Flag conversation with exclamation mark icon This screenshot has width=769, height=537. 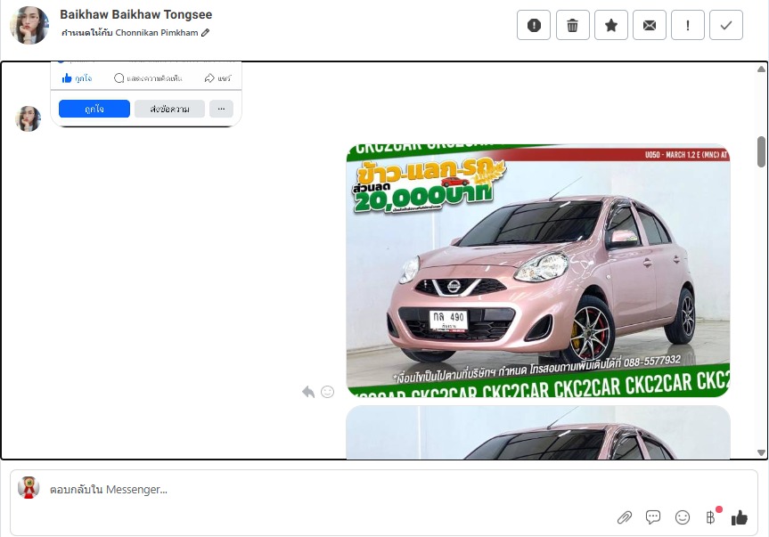point(687,26)
